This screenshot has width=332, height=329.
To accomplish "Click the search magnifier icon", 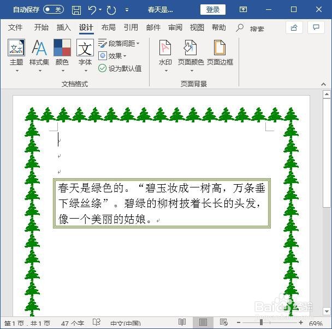I will tap(240, 28).
